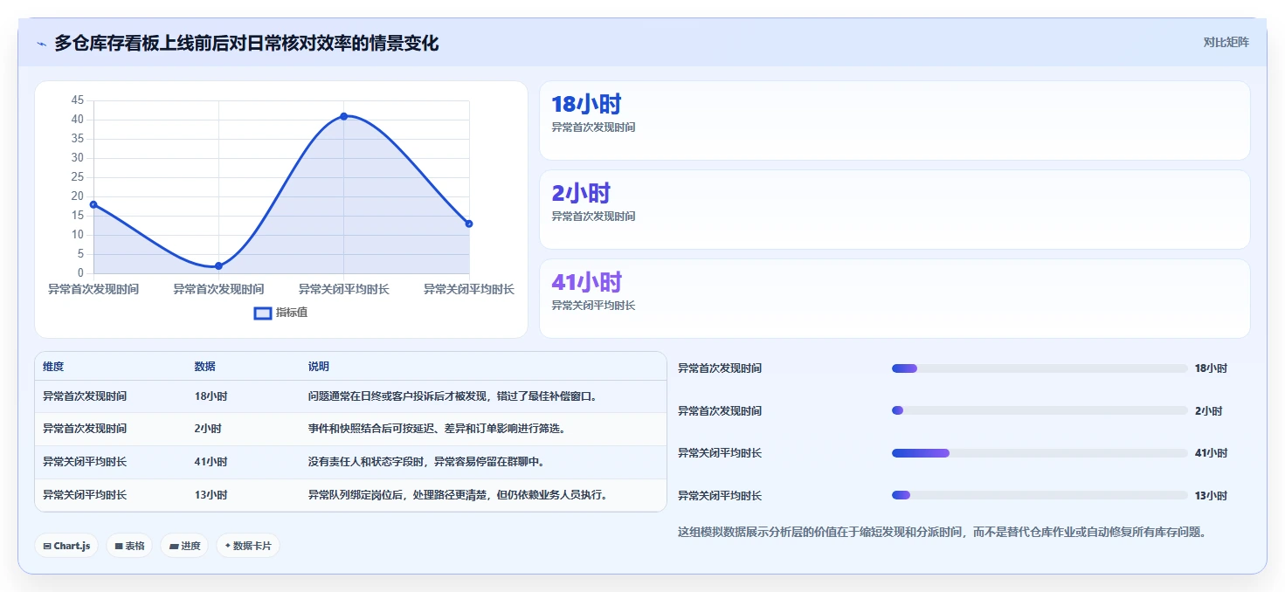Select the lowest chart data point at 2
This screenshot has height=592, width=1285.
tap(218, 265)
